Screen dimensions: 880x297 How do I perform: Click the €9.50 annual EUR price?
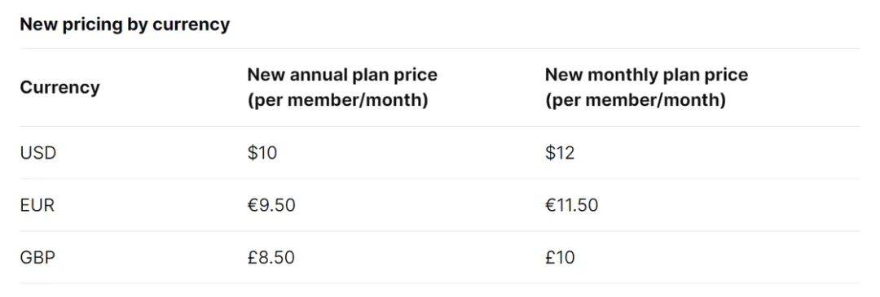point(271,205)
